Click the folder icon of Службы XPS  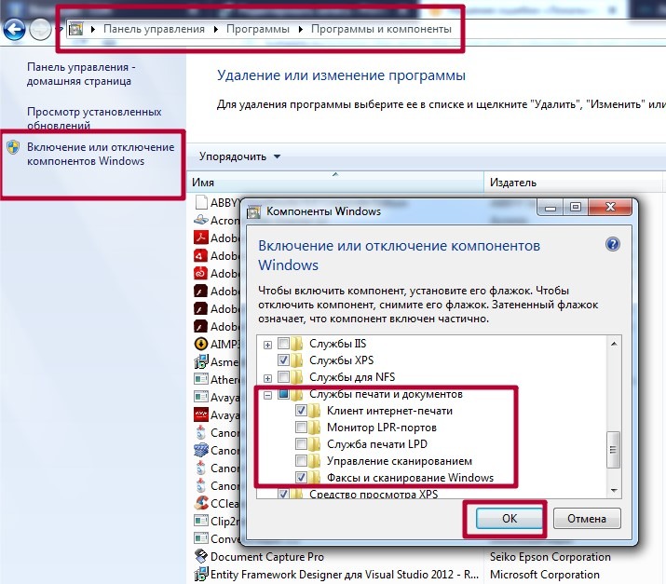click(x=296, y=360)
